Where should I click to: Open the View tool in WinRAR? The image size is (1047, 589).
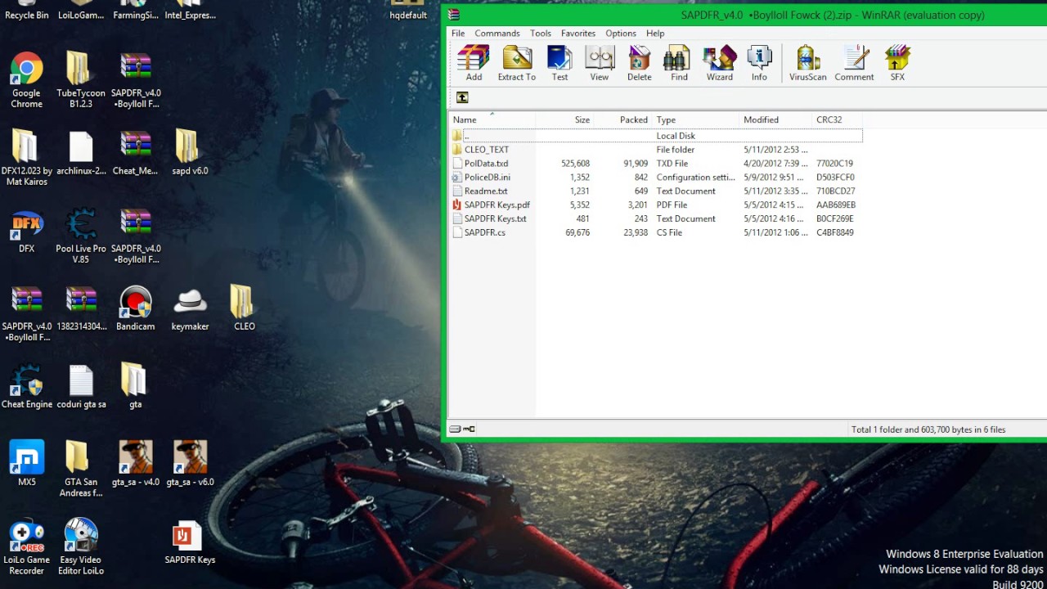[x=600, y=63]
